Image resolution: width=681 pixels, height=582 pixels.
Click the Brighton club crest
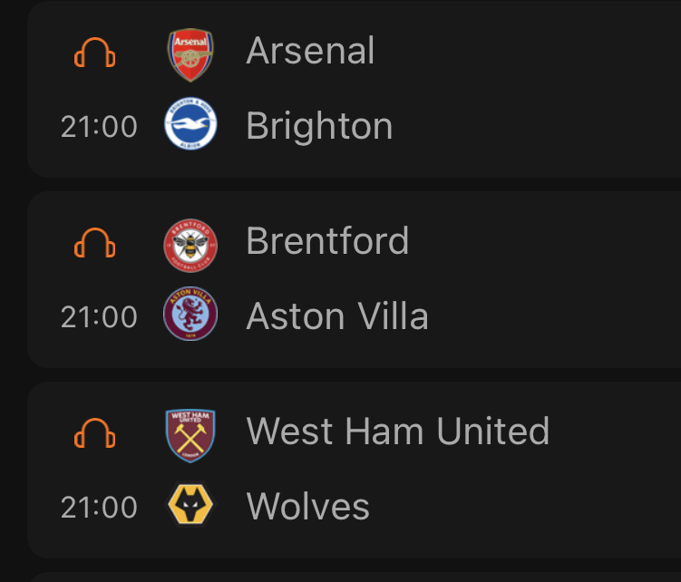(x=190, y=127)
